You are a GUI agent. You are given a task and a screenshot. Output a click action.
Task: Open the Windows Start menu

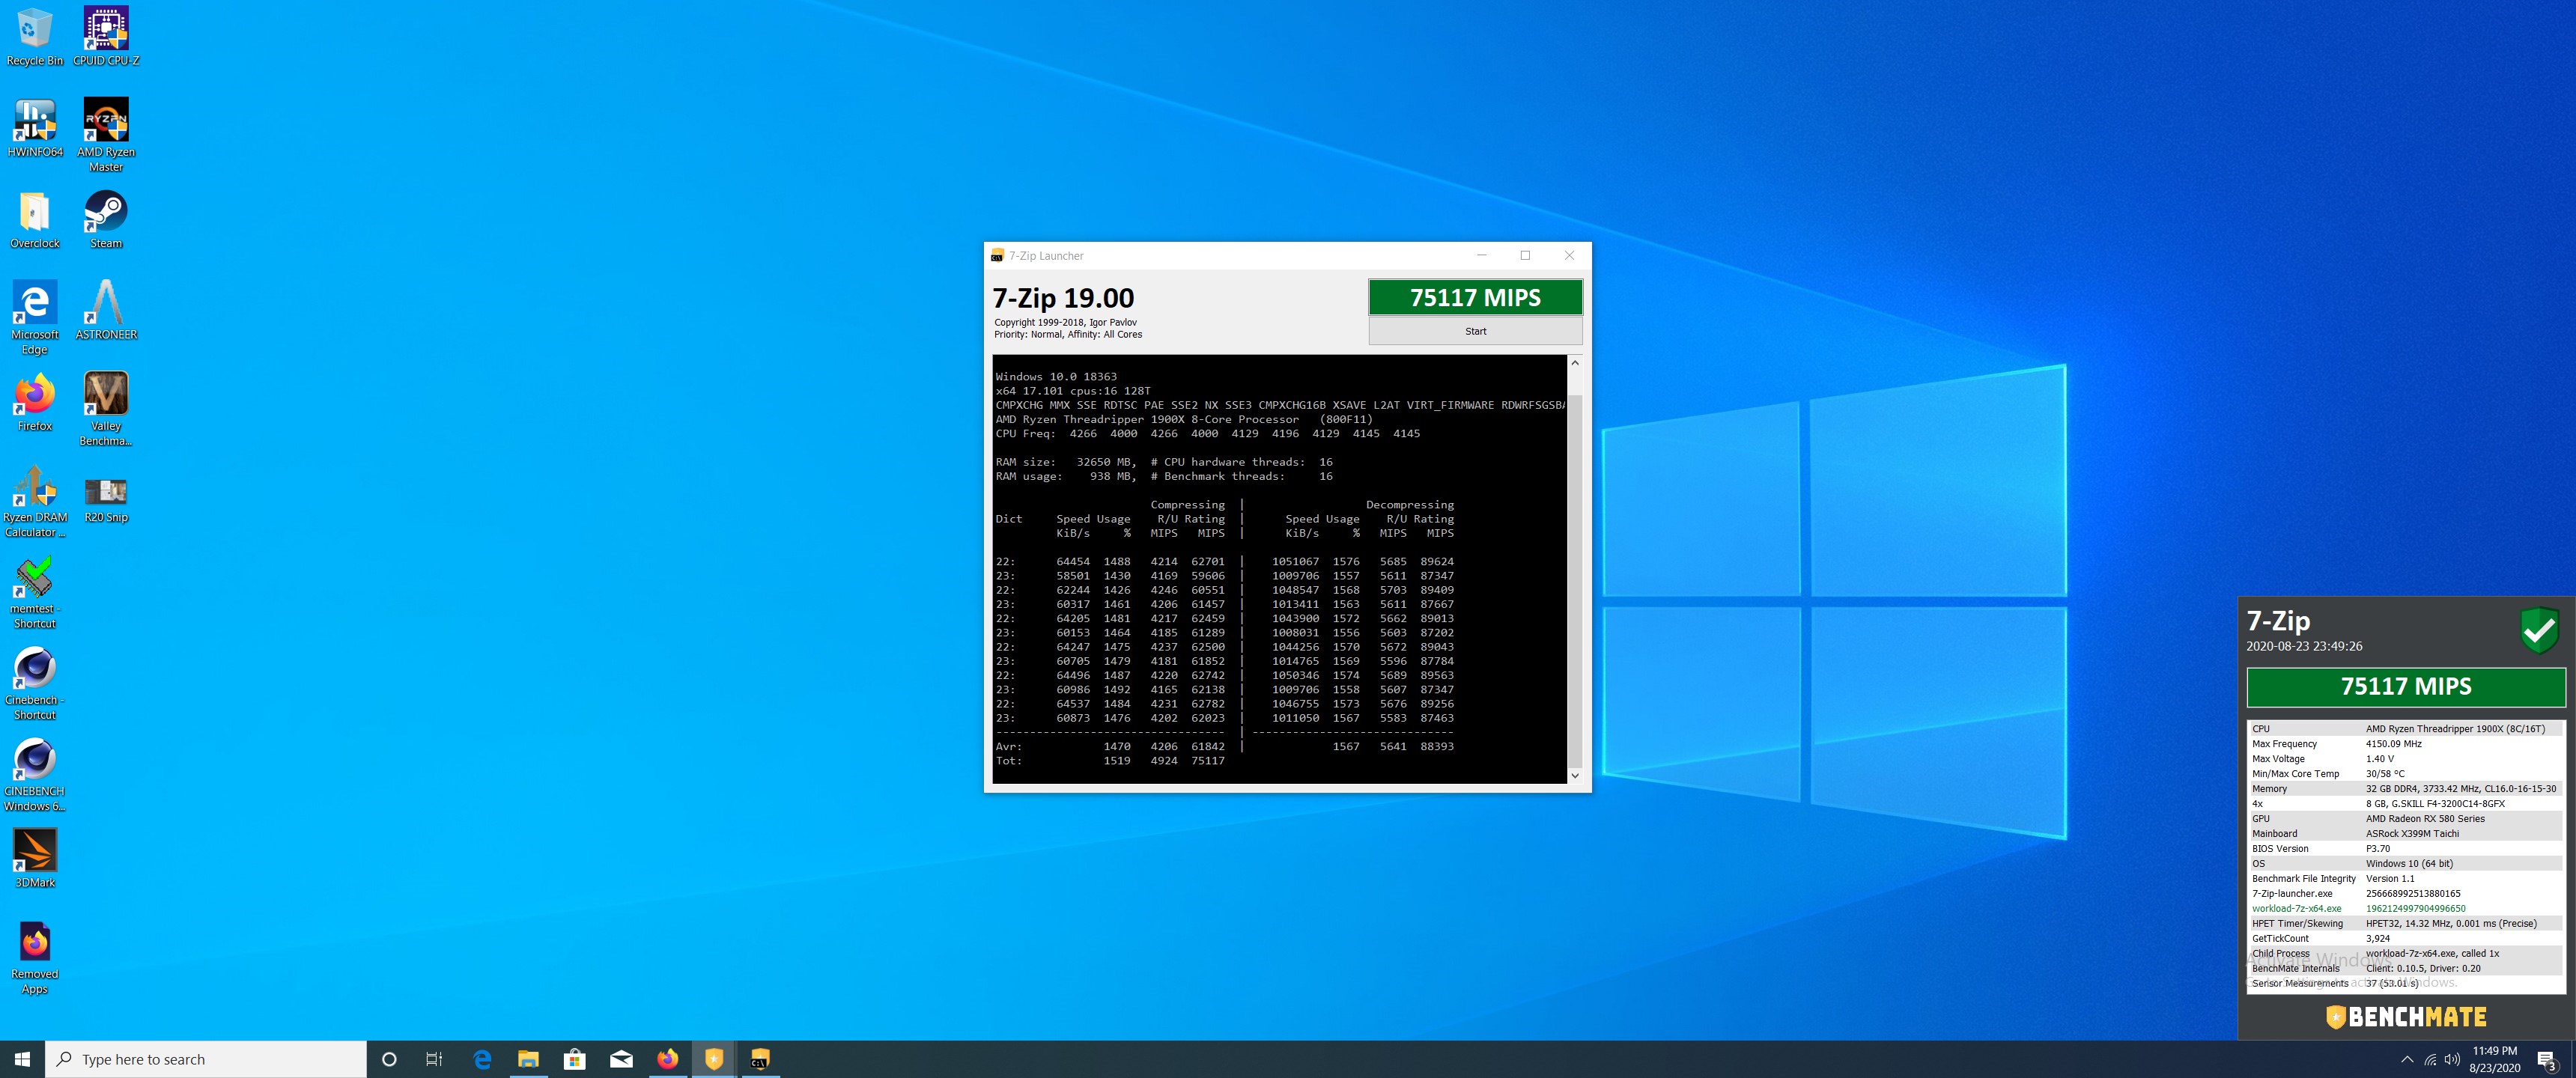coord(22,1059)
